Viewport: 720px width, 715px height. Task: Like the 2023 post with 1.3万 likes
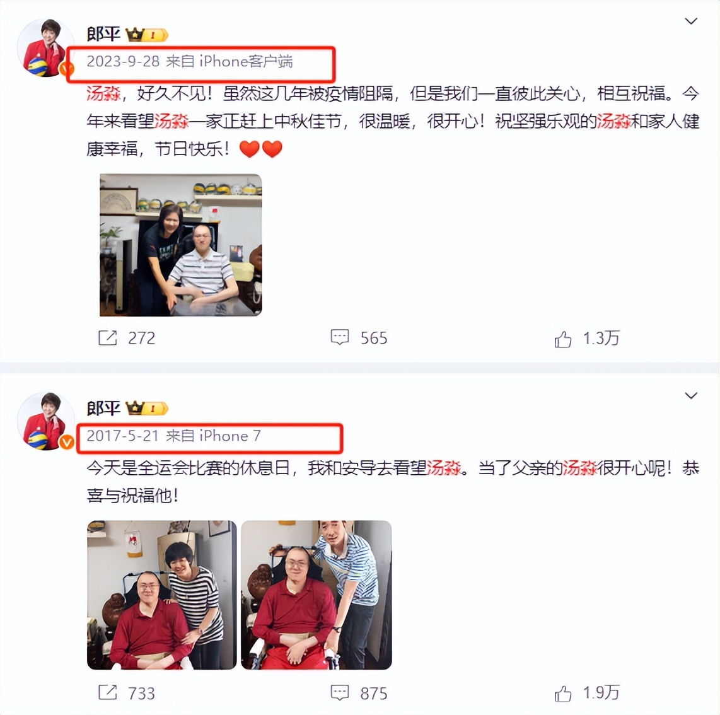[x=562, y=339]
